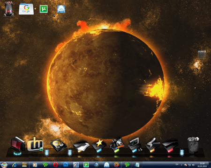This screenshot has width=211, height=168.
Task: Open the Google folder desktop icon
Action: point(26,9)
